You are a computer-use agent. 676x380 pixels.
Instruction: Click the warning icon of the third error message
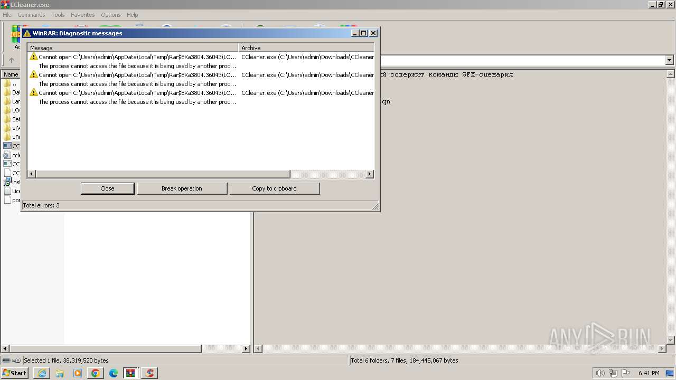(x=34, y=92)
